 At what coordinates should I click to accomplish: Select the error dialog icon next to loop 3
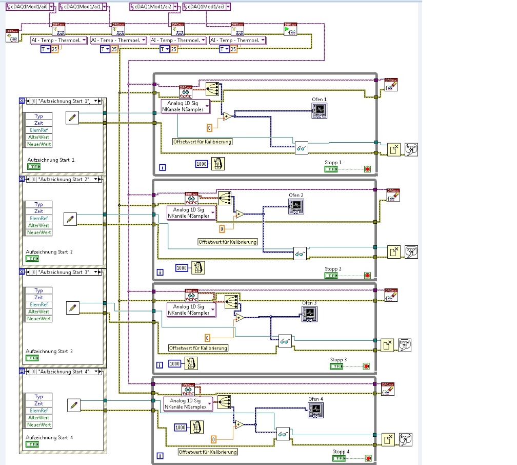pos(405,345)
